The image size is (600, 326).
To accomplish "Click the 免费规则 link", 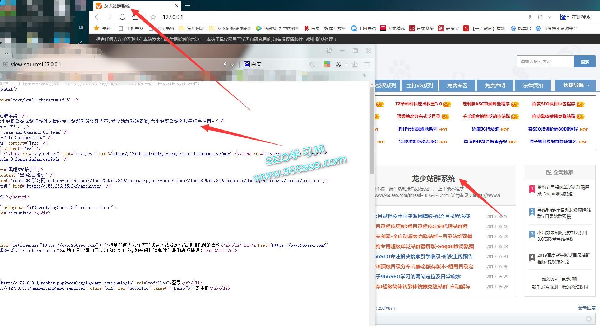I will coord(570,279).
